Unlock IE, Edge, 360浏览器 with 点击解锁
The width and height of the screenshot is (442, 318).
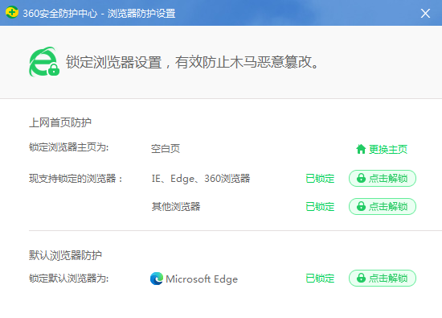coord(383,178)
